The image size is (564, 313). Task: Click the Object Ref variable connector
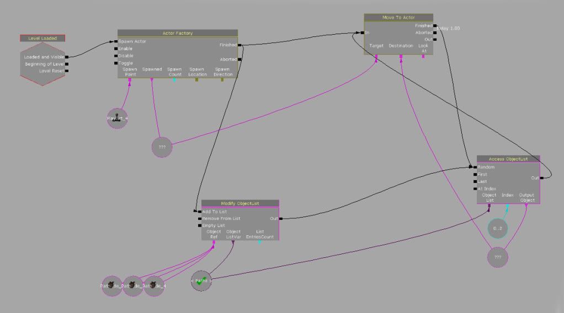[214, 242]
